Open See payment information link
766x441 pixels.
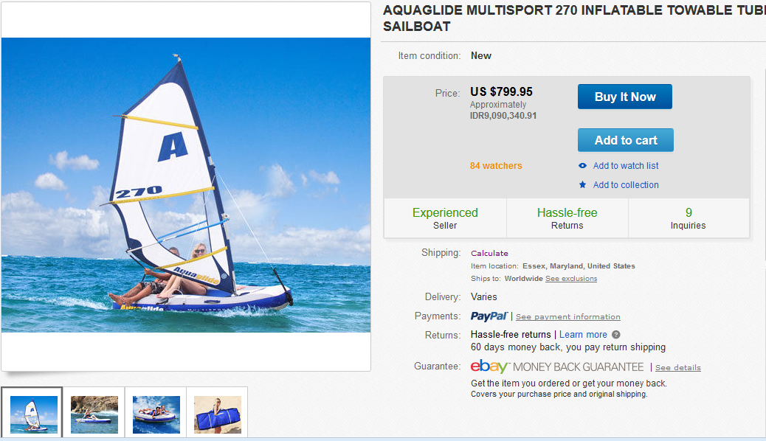568,317
